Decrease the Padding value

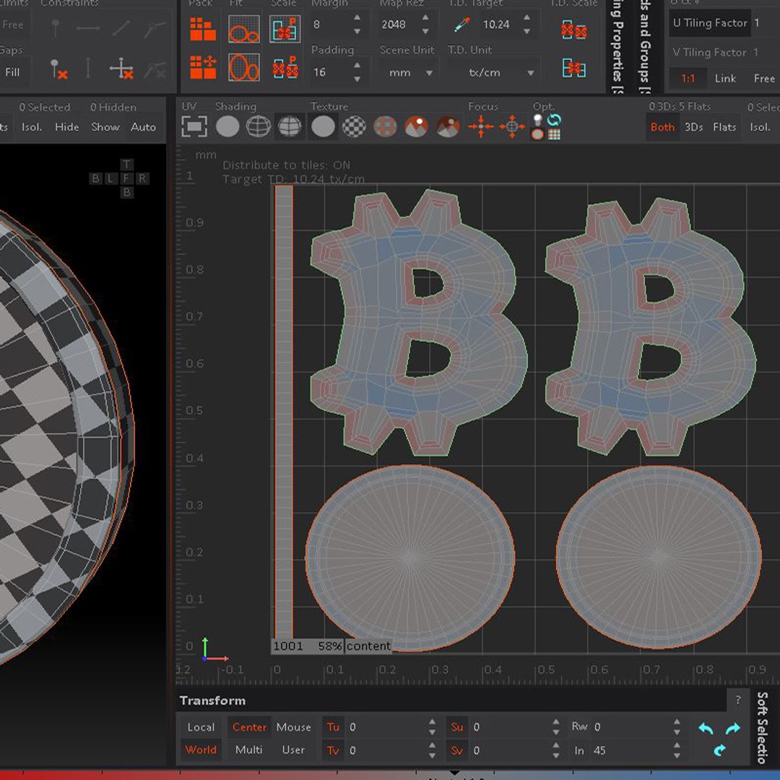click(x=357, y=79)
